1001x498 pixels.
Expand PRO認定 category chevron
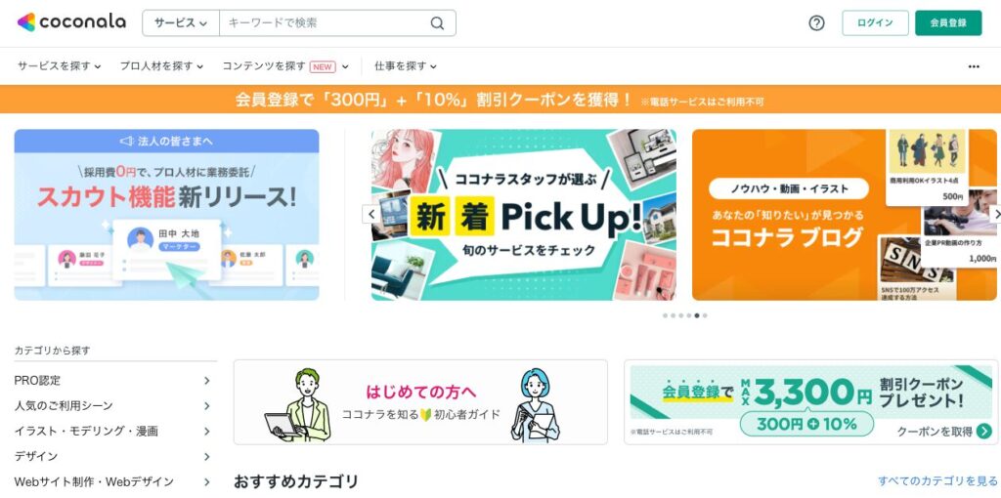click(x=207, y=381)
